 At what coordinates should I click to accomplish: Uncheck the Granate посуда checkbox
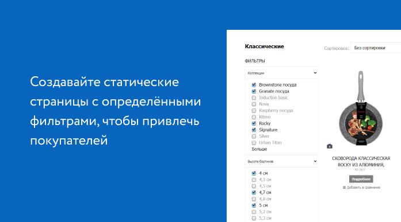pyautogui.click(x=254, y=91)
